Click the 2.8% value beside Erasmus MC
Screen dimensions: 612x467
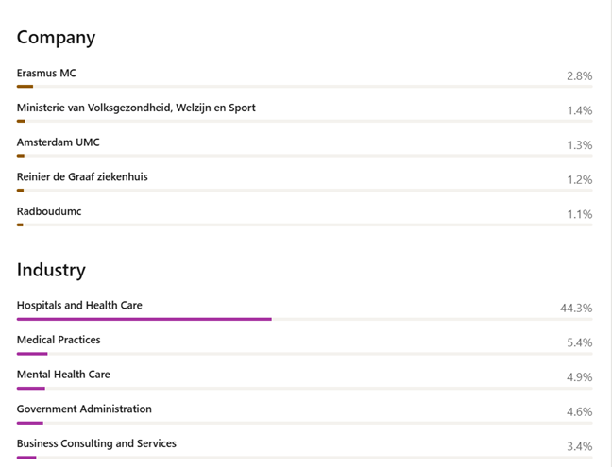[x=579, y=75]
